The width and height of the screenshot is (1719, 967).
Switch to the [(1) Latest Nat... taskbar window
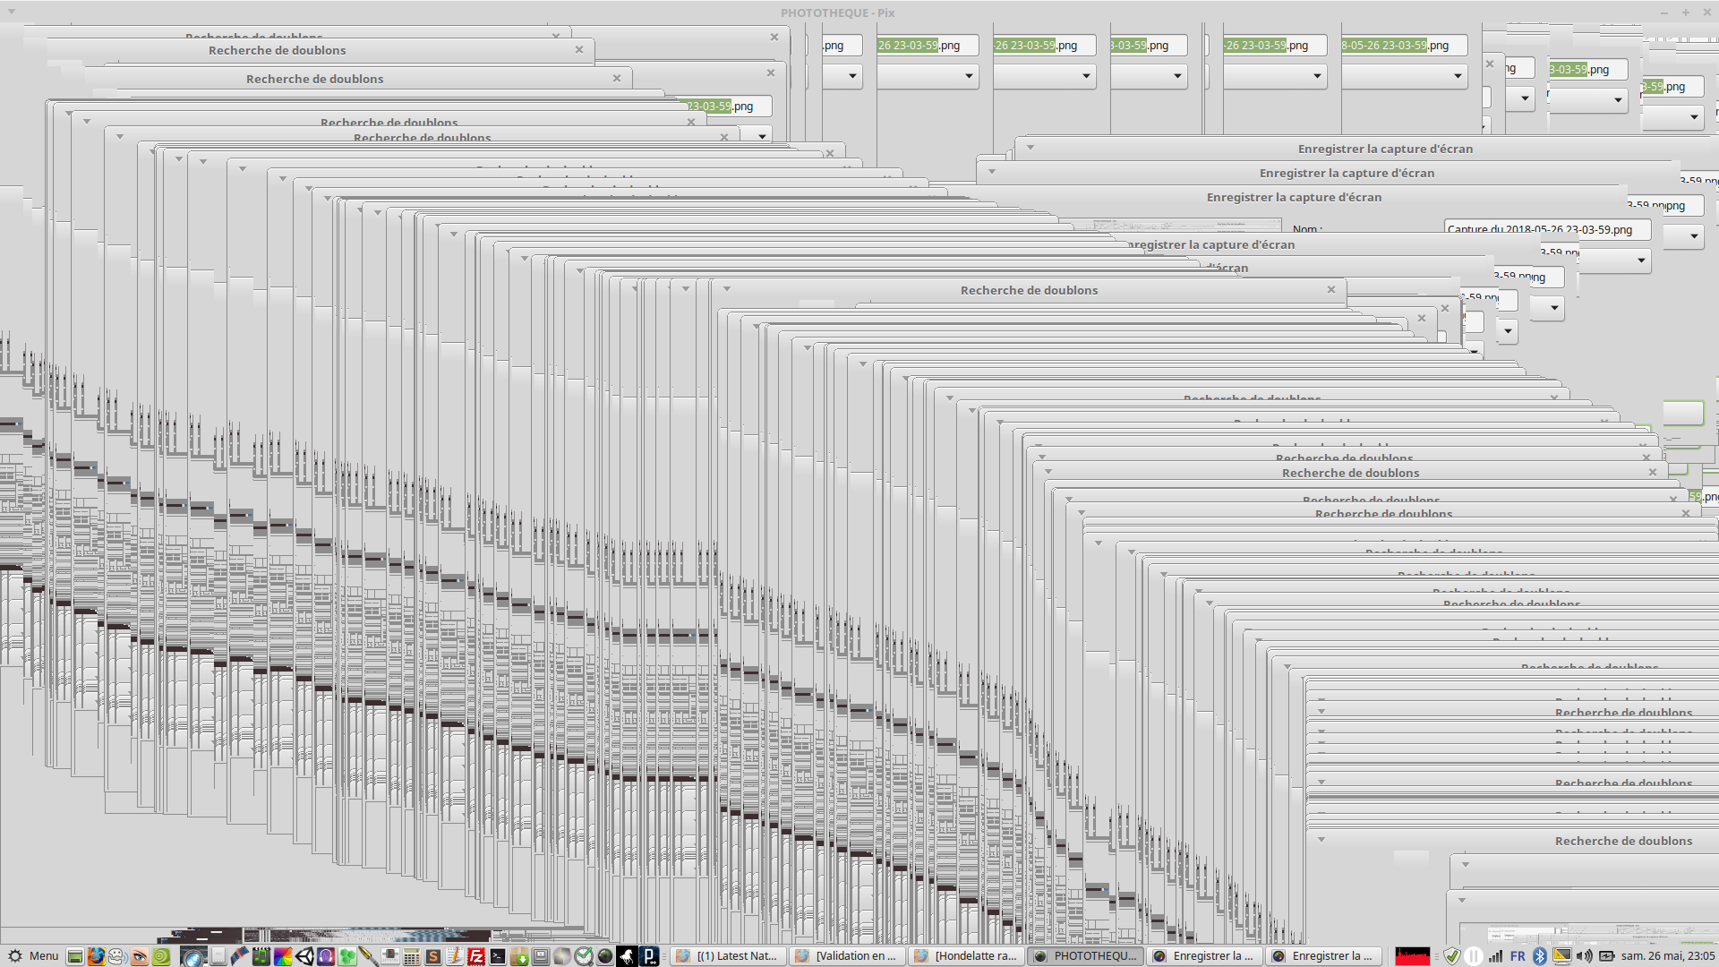coord(728,956)
